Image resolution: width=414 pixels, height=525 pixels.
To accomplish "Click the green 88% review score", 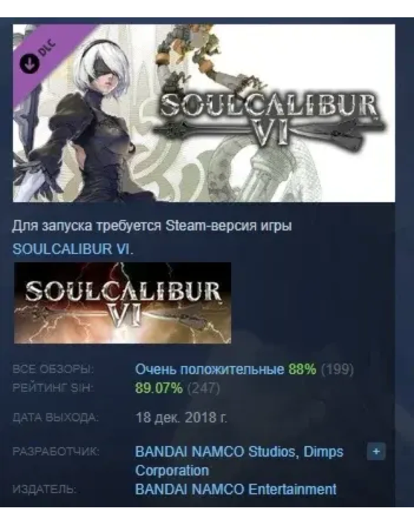I will pyautogui.click(x=303, y=369).
